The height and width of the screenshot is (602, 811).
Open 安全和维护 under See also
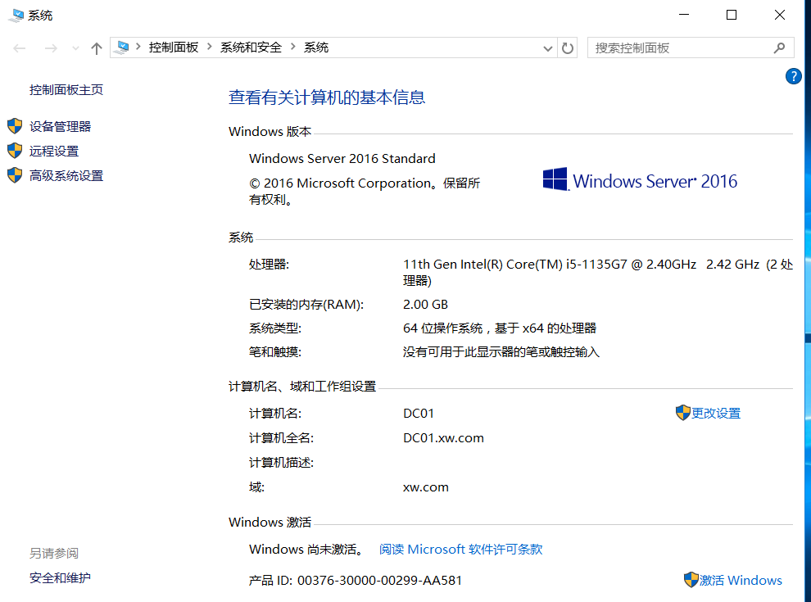tap(60, 577)
